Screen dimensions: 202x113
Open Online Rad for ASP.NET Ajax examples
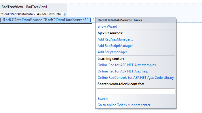(x=127, y=65)
